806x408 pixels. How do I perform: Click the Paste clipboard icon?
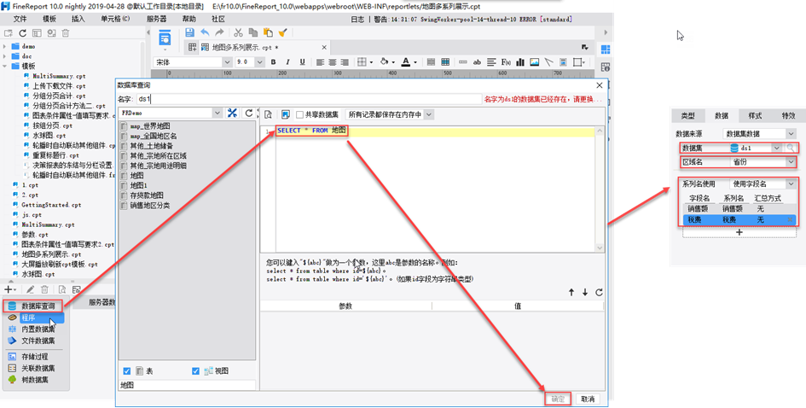268,32
